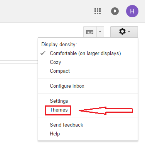Image resolution: width=145 pixels, height=147 pixels.
Task: Click the Display density heading text
Action: pyautogui.click(x=59, y=45)
